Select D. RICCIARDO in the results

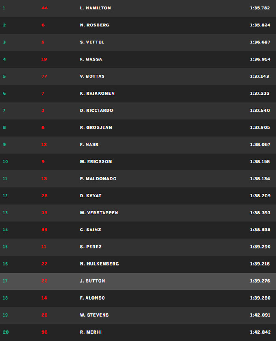pyautogui.click(x=97, y=111)
